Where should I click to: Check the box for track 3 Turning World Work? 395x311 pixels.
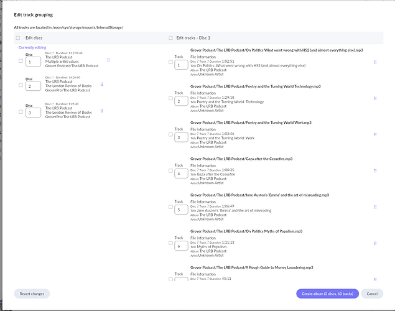(170, 134)
